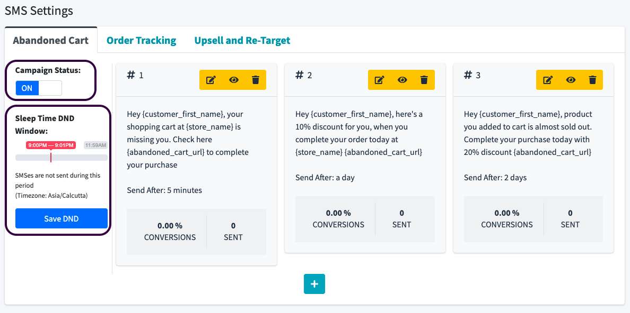Switch to the Order Tracking tab
Screen dimensions: 630x313
point(141,40)
